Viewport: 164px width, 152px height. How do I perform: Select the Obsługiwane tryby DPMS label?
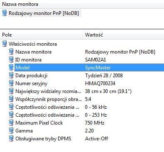(43, 139)
